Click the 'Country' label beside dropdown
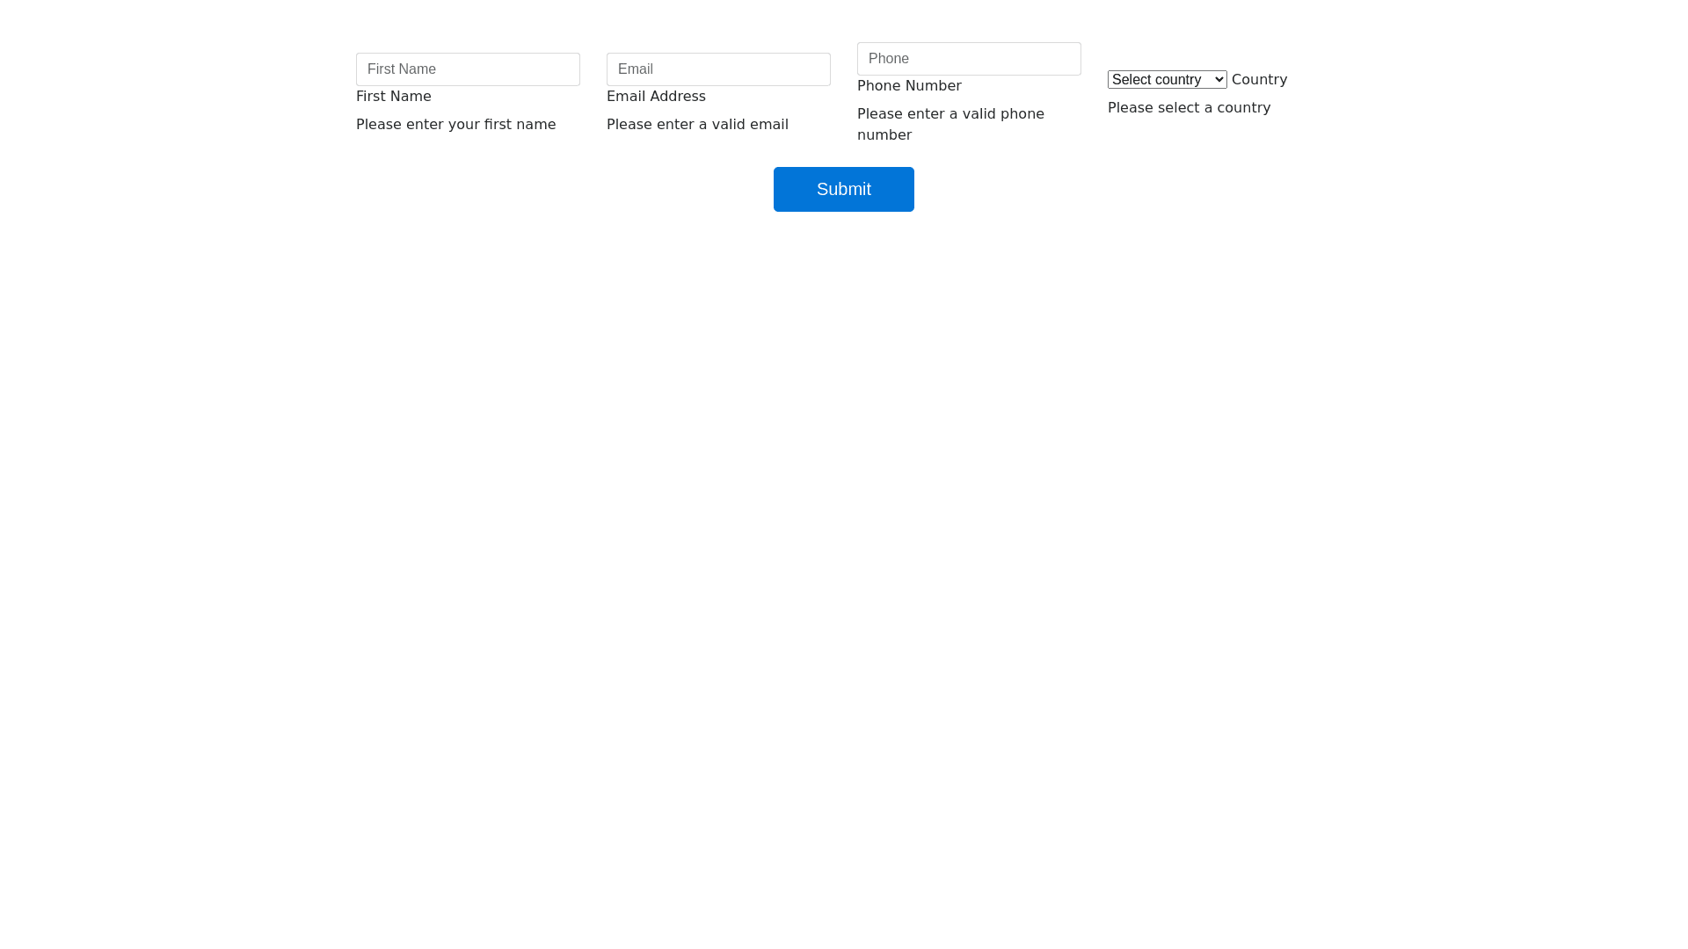Viewport: 1688px width, 949px height. tap(1259, 80)
